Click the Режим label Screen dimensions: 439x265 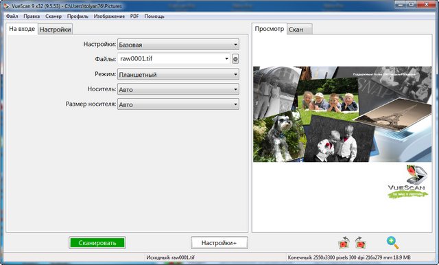click(105, 74)
